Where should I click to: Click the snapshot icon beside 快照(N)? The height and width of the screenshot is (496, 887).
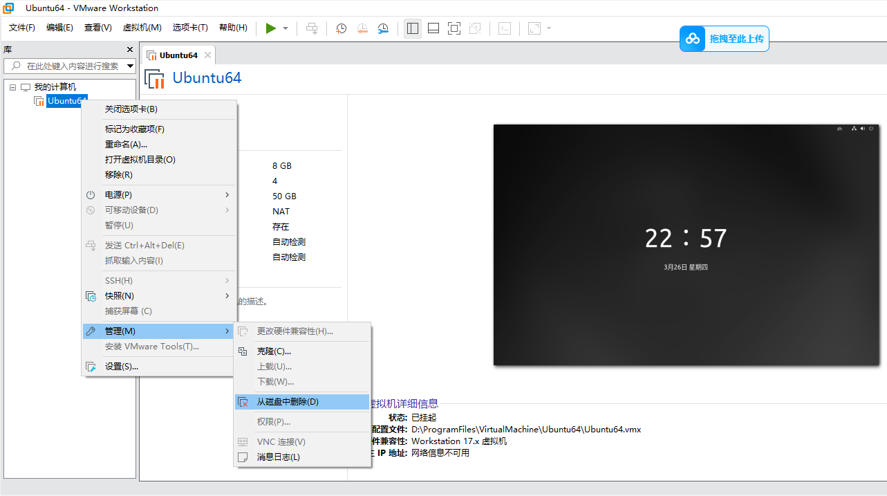coord(91,296)
